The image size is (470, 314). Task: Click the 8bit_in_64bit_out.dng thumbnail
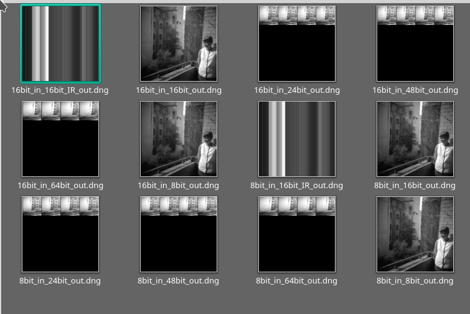tap(297, 234)
